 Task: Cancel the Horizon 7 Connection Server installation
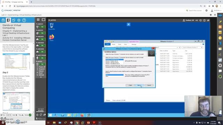[x=149, y=85]
